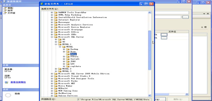Click the 文件组 page icon
This screenshot has height=101, width=212.
click(x=5, y=13)
